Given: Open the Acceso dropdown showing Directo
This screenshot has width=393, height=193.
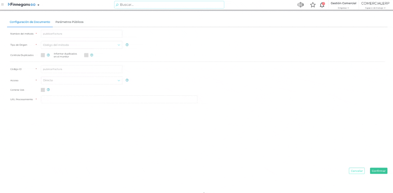Looking at the screenshot, I should coord(81,80).
